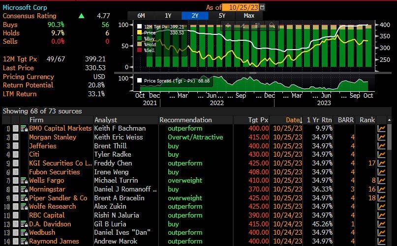Open the analyst report icon beside Wolfe Research
Image resolution: width=397 pixels, height=246 pixels.
[24, 207]
